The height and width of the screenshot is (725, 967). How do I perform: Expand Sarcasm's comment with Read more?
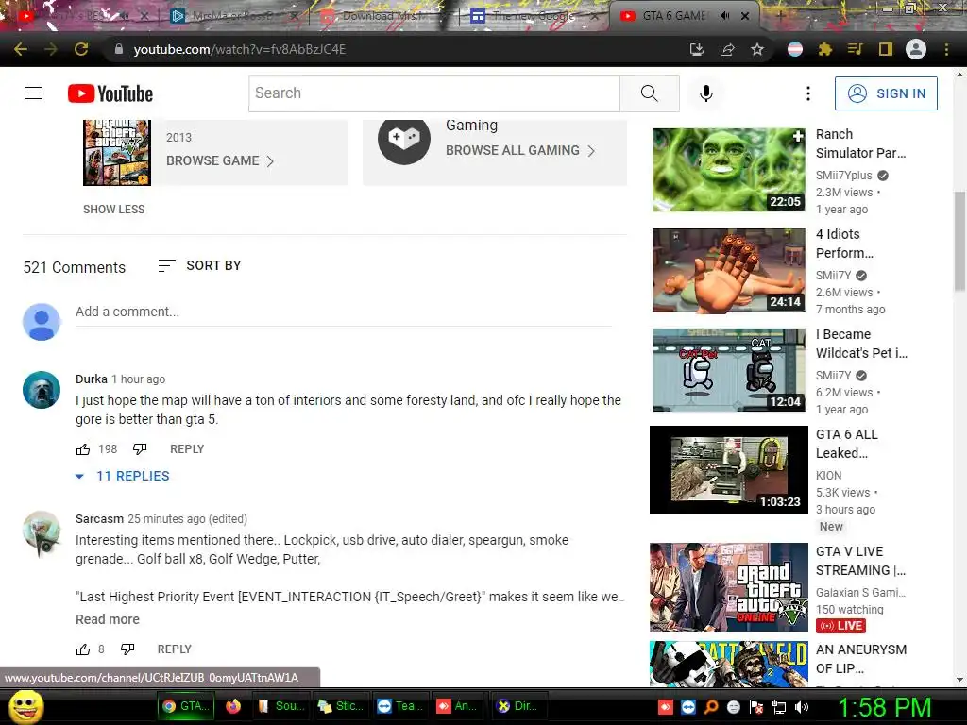(x=108, y=619)
